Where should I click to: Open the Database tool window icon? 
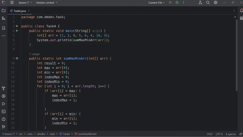(x=241, y=18)
